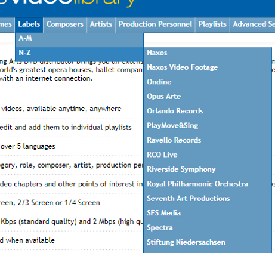
Task: Choose the Riverside Symphony label
Action: [x=208, y=169]
